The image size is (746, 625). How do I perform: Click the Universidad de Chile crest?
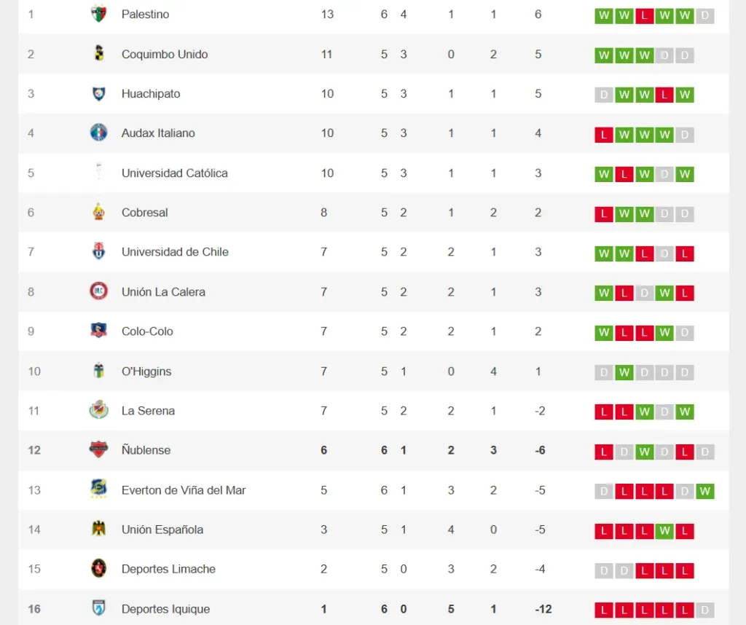coord(98,252)
